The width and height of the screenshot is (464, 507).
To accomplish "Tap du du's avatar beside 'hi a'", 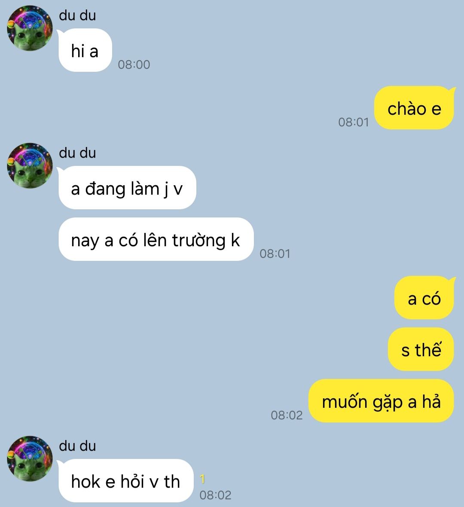I will 30,28.
